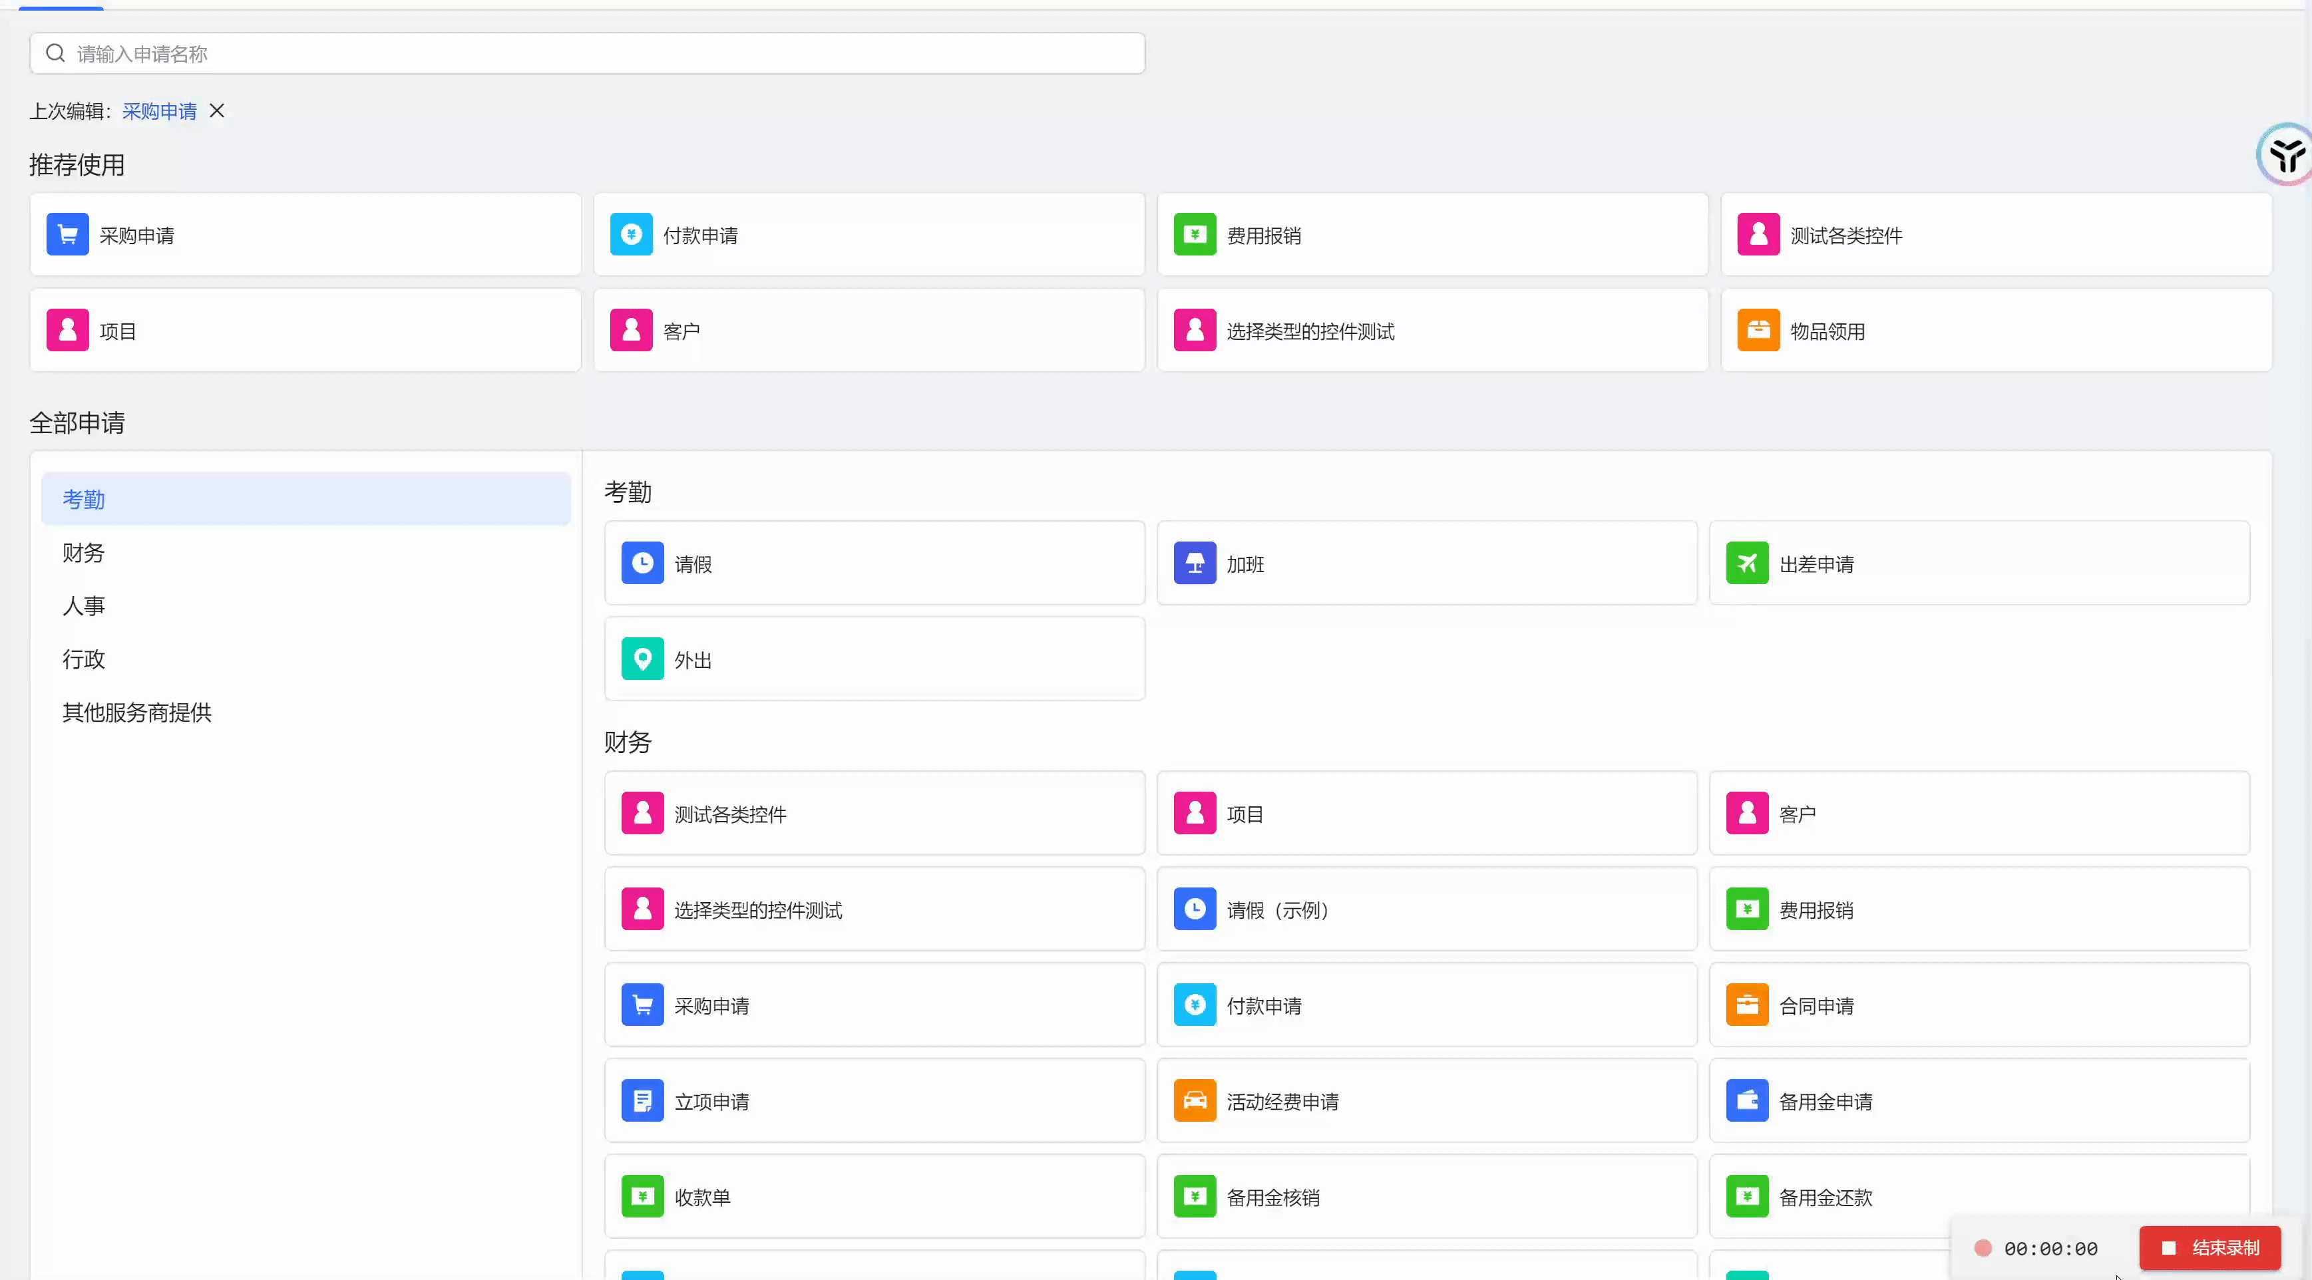Click the clock icon for 请假
The width and height of the screenshot is (2312, 1280).
click(643, 563)
